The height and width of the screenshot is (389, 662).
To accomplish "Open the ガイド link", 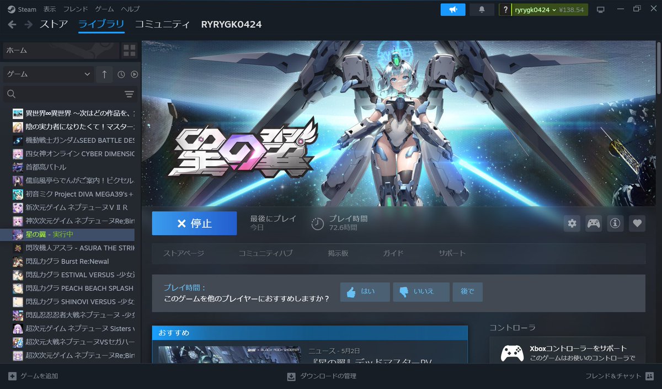I will [x=393, y=253].
